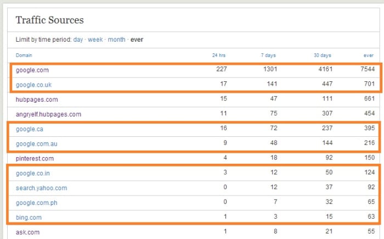Sort by 7 days column header
384x239 pixels.
click(268, 55)
